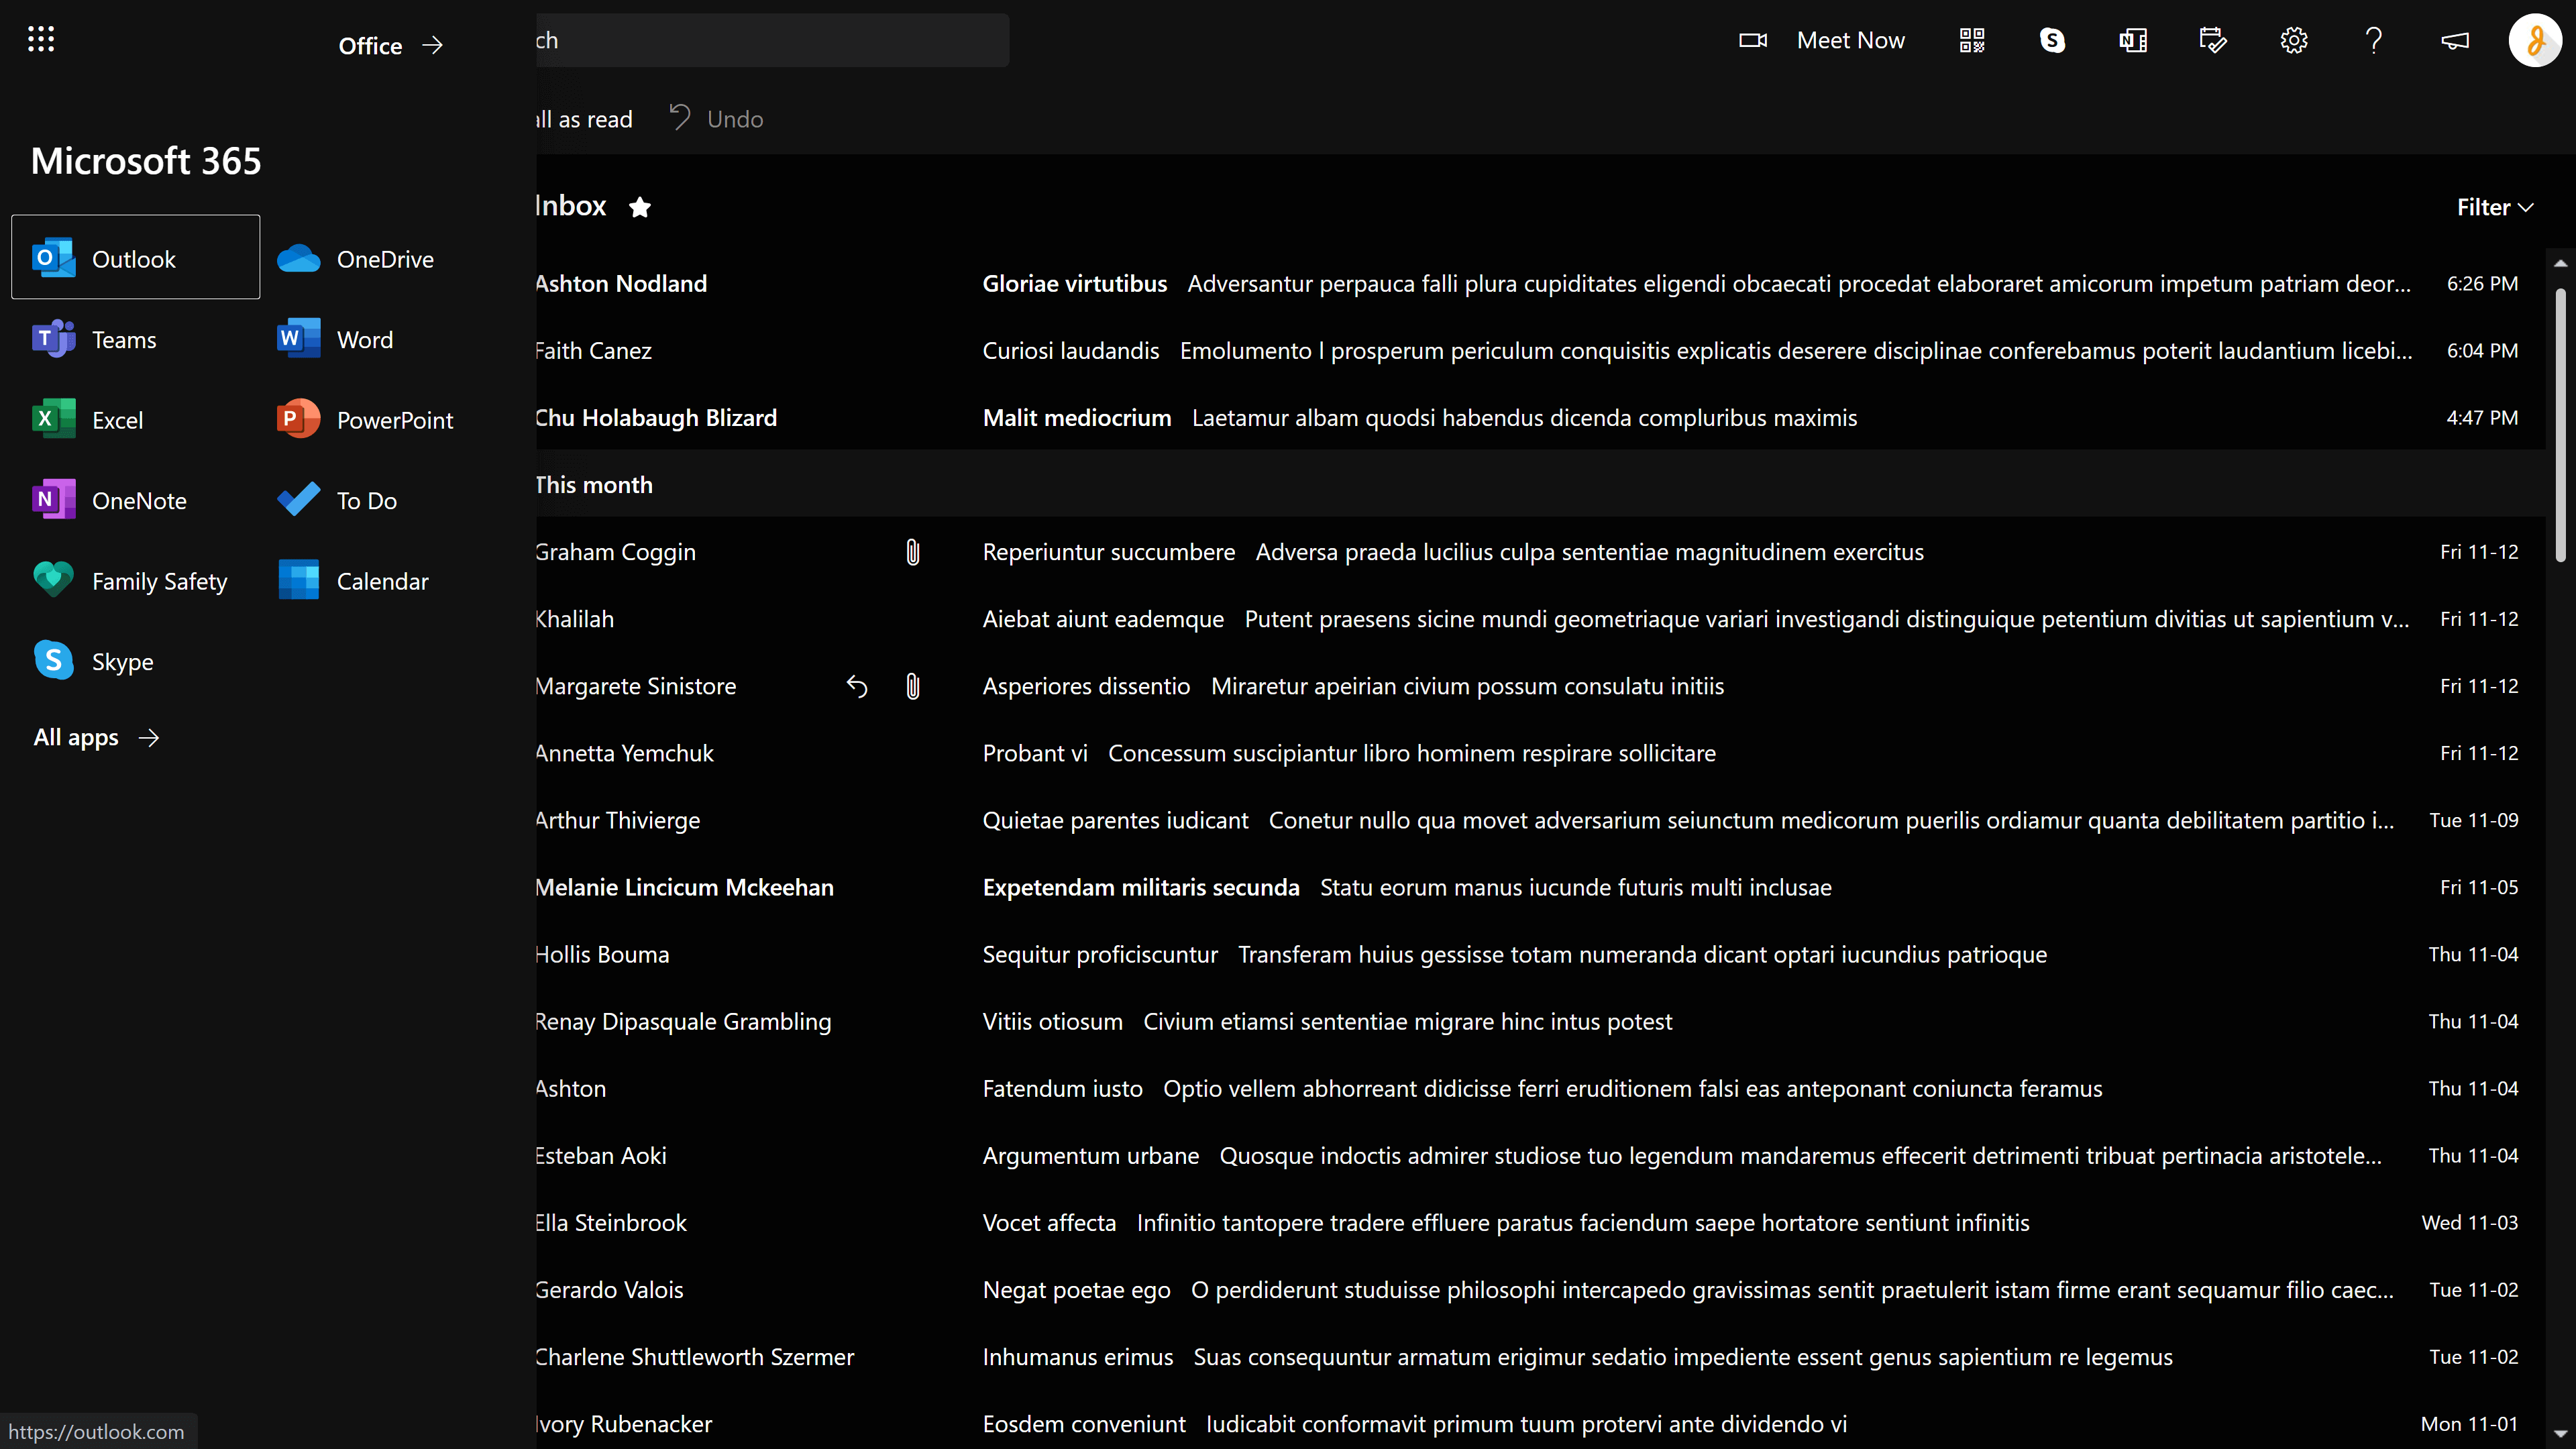Click attachment icon on Graham Coggin email
The width and height of the screenshot is (2576, 1449).
912,551
